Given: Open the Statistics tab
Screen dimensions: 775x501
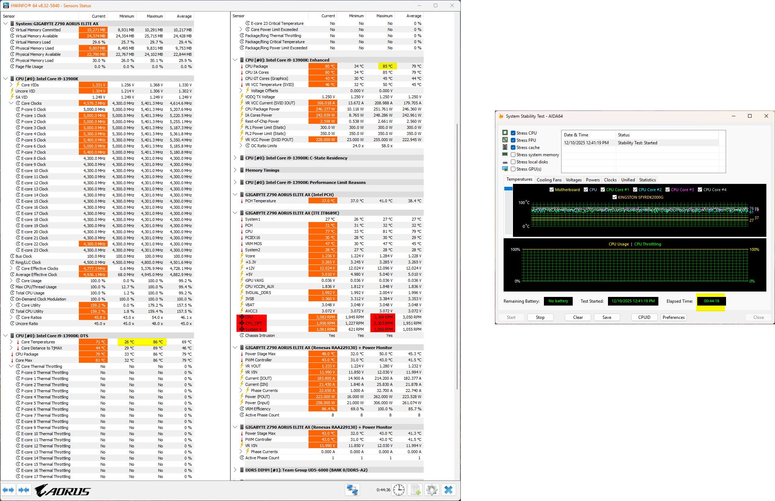Looking at the screenshot, I should (647, 180).
